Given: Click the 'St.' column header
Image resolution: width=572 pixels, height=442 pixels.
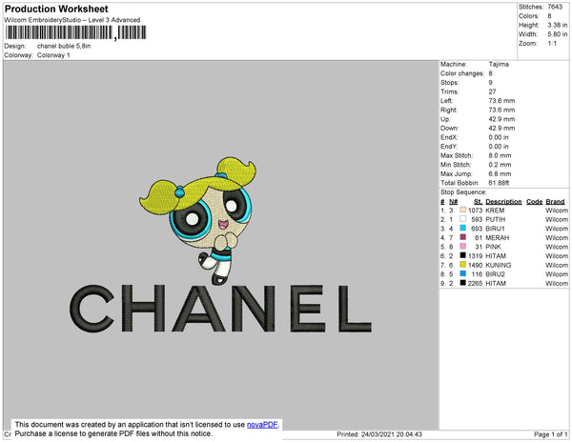Looking at the screenshot, I should tap(479, 202).
